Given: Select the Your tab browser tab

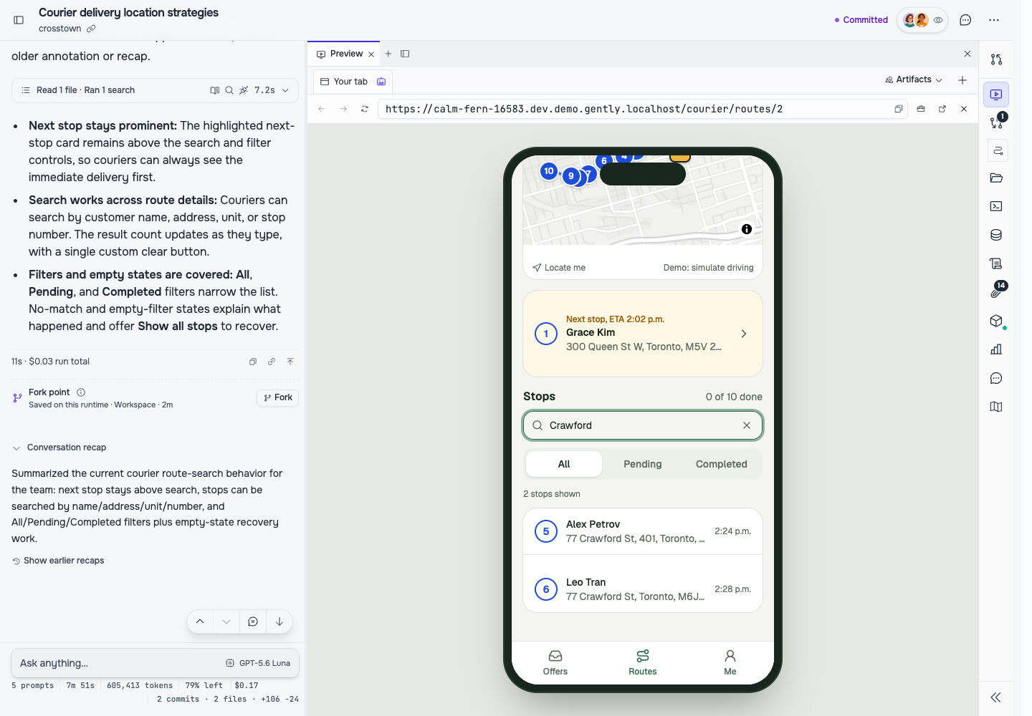Looking at the screenshot, I should pos(353,82).
